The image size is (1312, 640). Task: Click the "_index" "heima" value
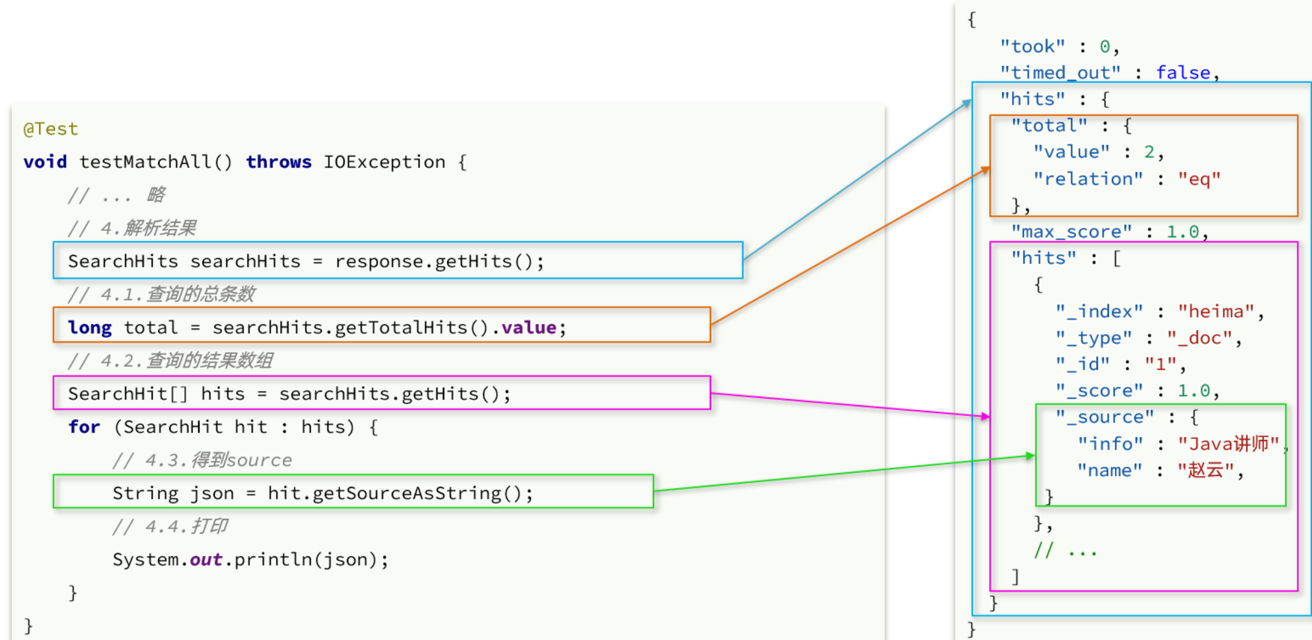tap(1216, 312)
